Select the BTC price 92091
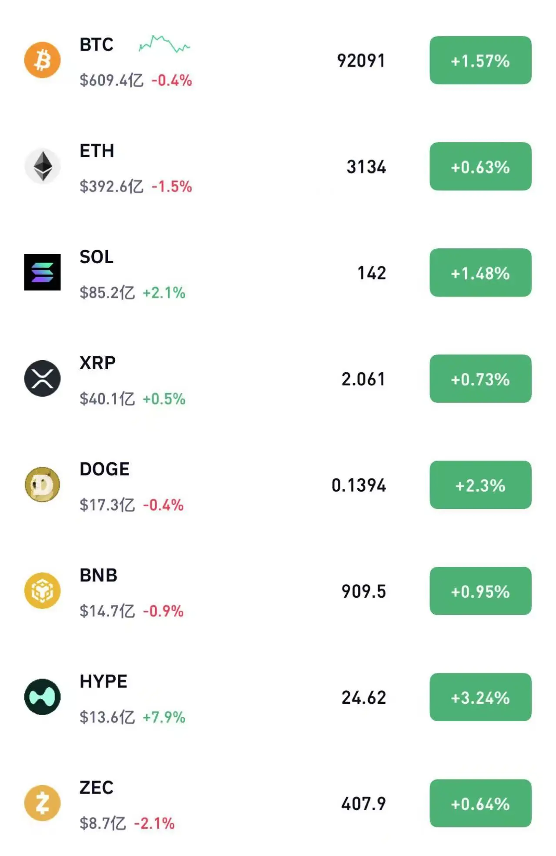The height and width of the screenshot is (856, 556). click(361, 61)
